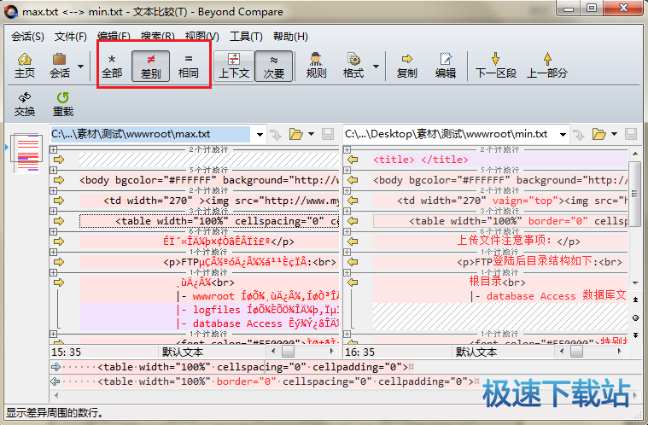Click vertical scrollbar up arrow
Image resolution: width=648 pixels, height=425 pixels.
tap(635, 154)
